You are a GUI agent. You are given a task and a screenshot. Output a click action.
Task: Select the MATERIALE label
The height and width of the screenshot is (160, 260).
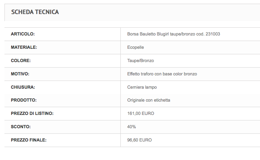click(24, 47)
